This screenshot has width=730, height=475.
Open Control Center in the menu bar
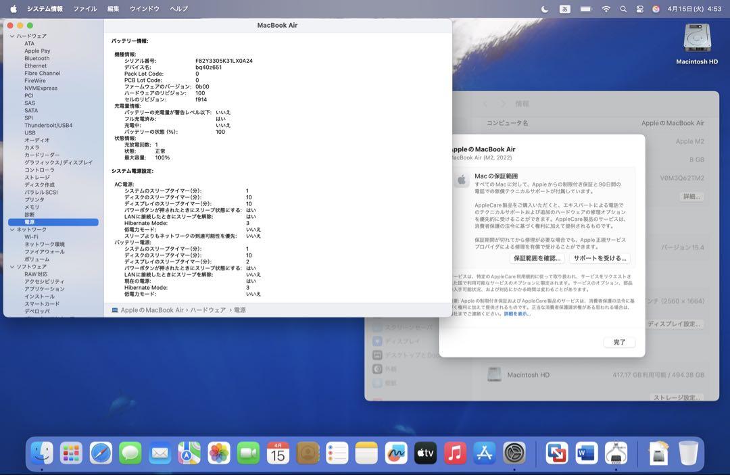pos(639,9)
